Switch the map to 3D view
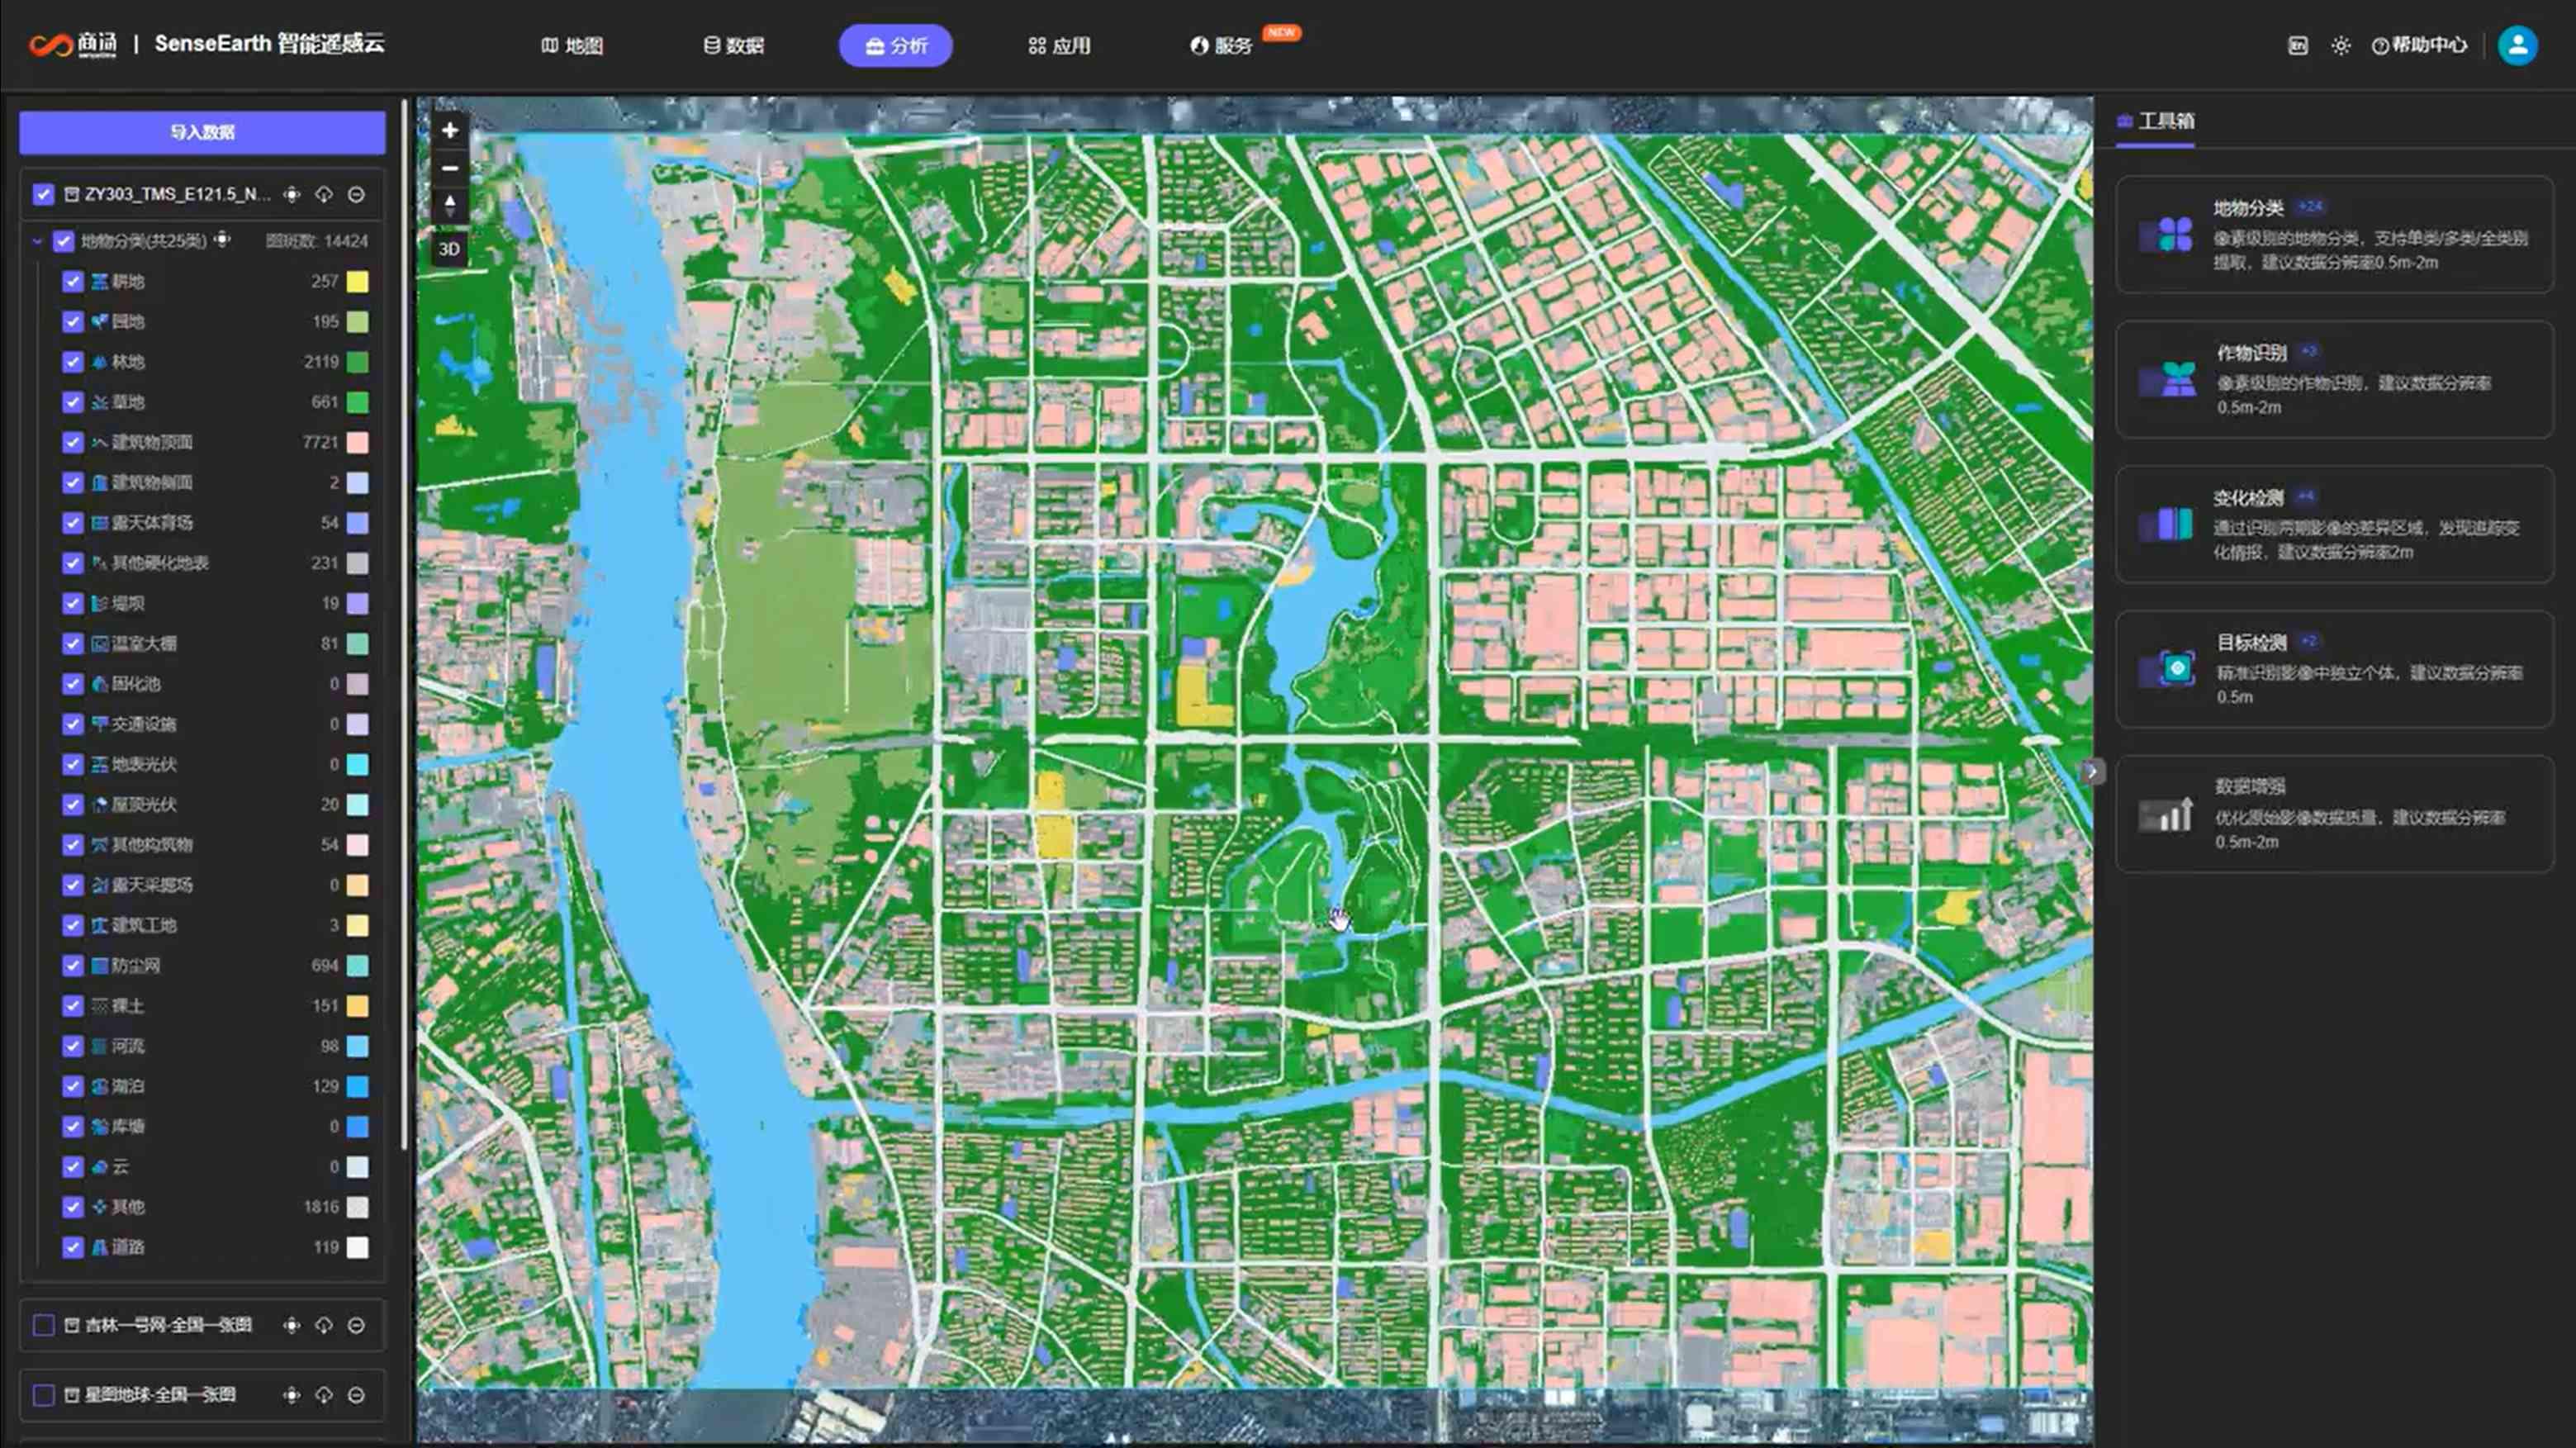Viewport: 2576px width, 1448px height. pyautogui.click(x=449, y=249)
